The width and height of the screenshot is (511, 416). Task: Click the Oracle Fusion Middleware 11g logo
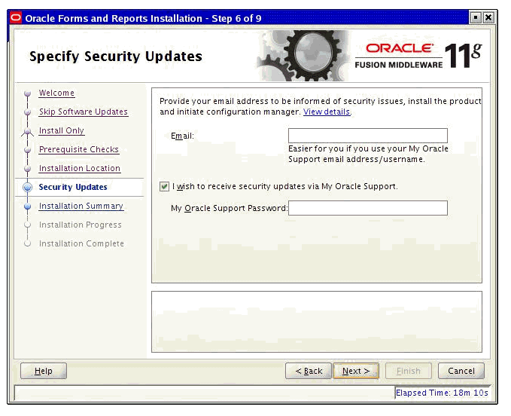click(x=418, y=56)
